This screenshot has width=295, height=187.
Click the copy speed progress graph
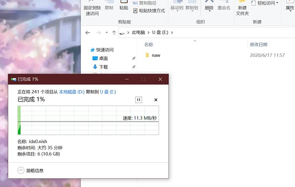tap(88, 120)
